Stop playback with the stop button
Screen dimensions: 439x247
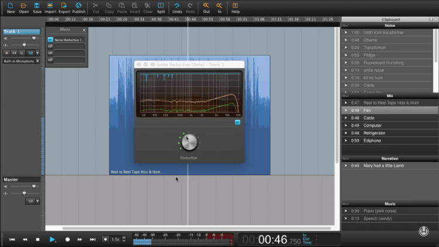pos(37,239)
